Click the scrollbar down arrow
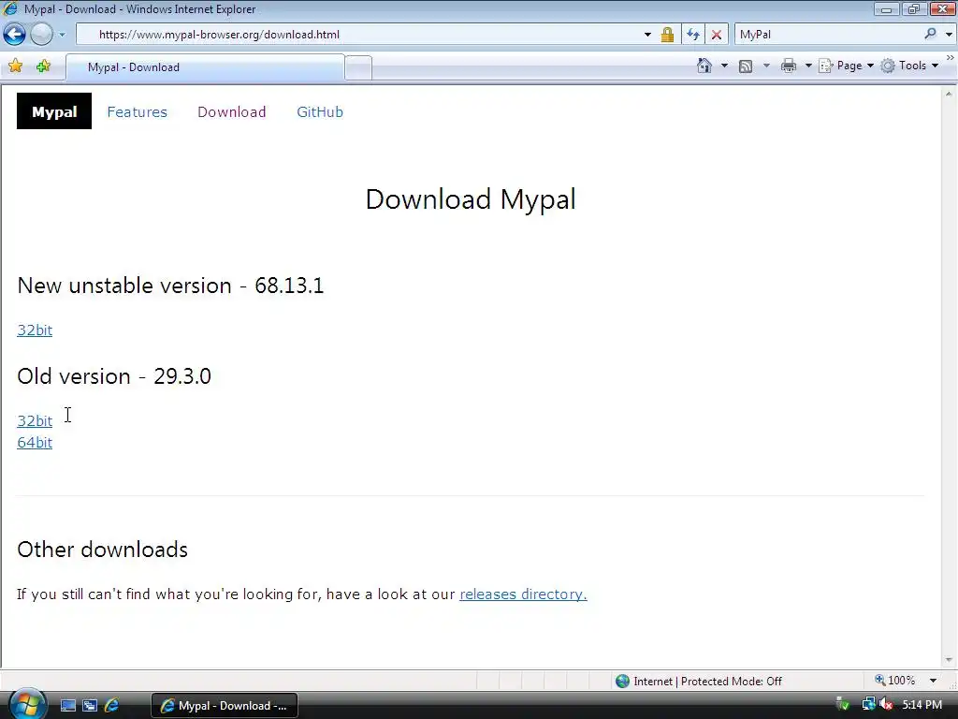 (x=949, y=660)
